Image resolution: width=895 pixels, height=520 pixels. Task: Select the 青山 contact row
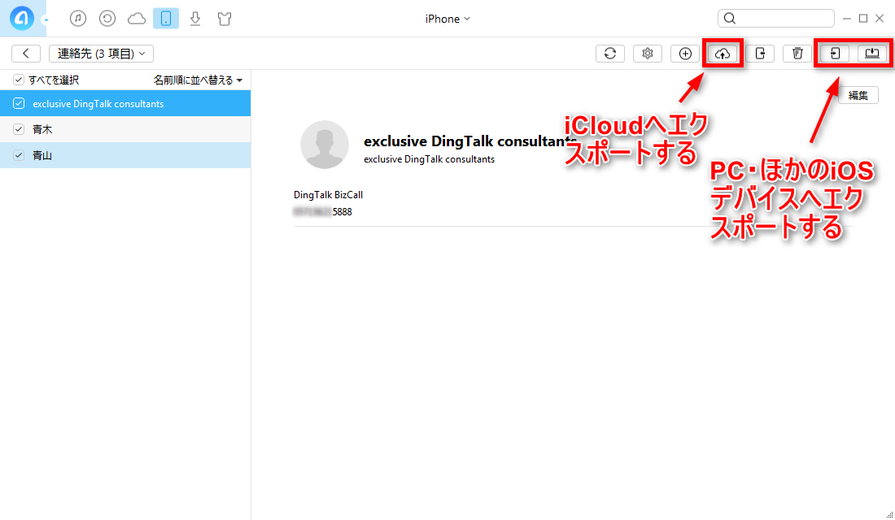125,155
